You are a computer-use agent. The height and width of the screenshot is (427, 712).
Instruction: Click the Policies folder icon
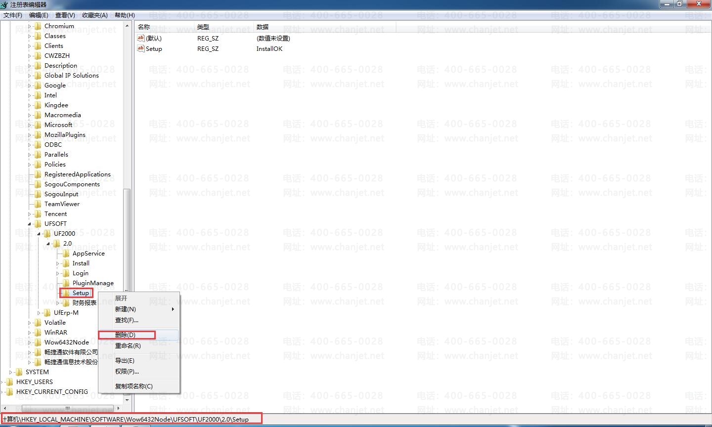tap(38, 165)
